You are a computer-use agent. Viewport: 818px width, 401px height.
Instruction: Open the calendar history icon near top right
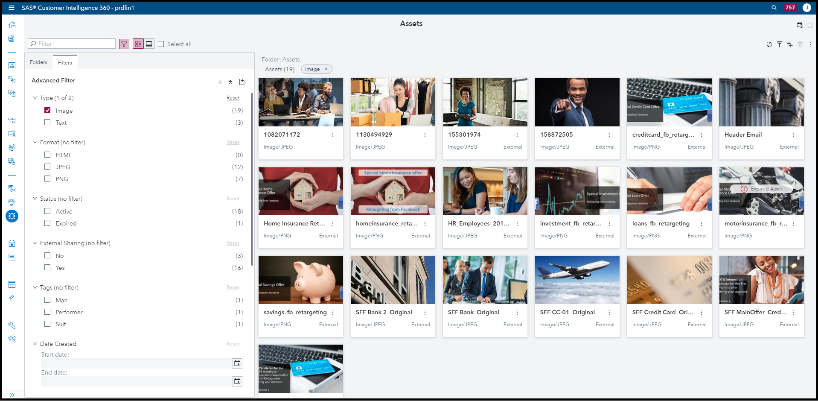click(800, 25)
